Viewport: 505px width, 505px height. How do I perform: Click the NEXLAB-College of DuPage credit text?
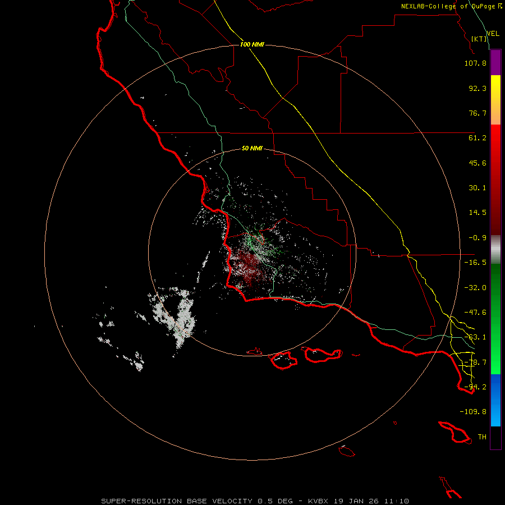pos(452,6)
